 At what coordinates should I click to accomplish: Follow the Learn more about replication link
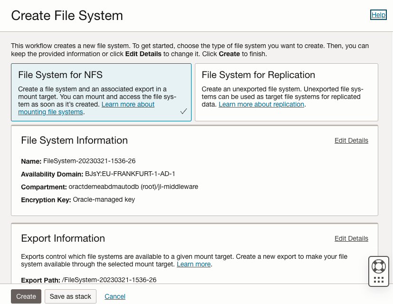(261, 104)
